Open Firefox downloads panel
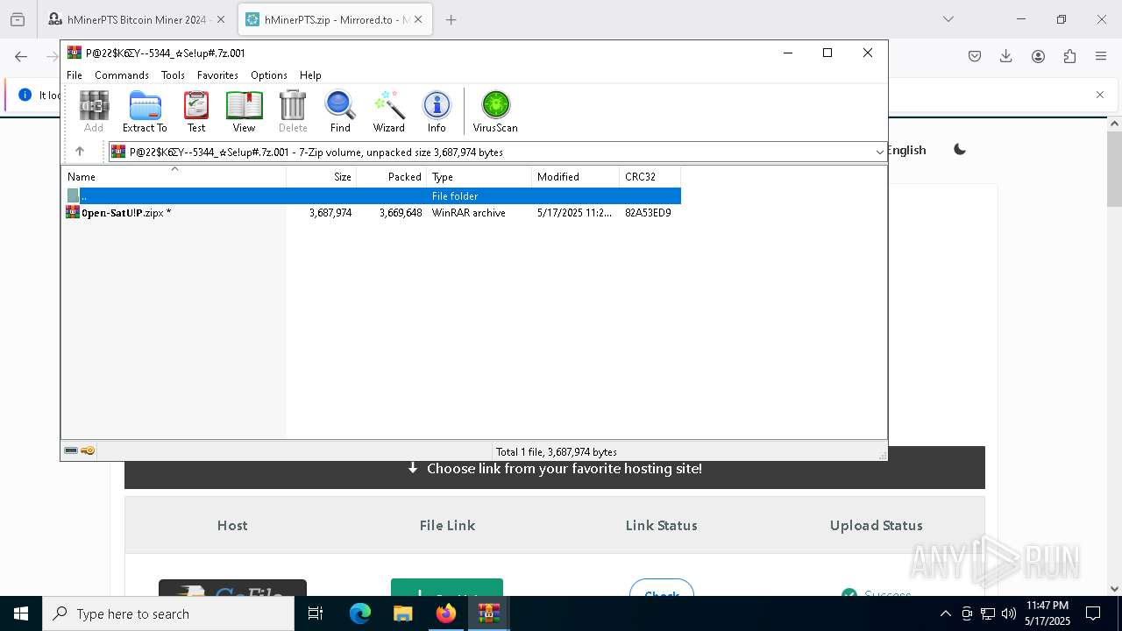 tap(1006, 56)
